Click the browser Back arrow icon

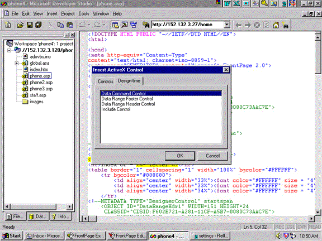click(238, 25)
